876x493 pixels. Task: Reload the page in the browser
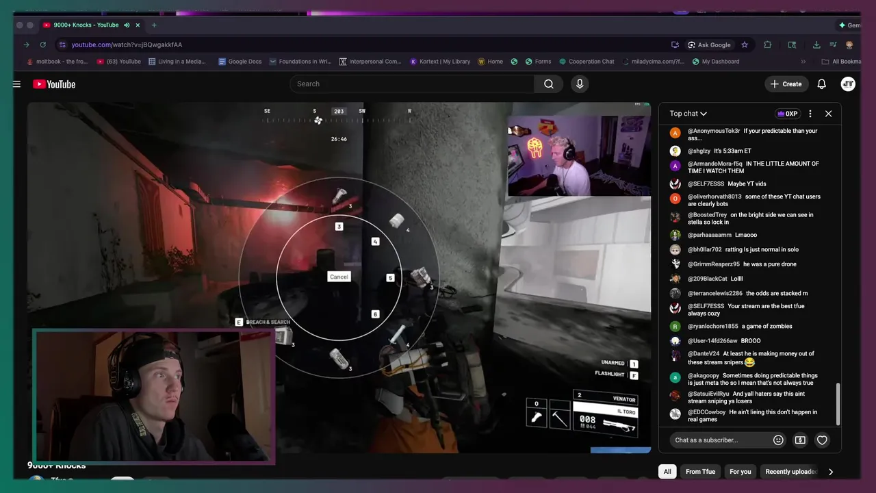tap(43, 45)
